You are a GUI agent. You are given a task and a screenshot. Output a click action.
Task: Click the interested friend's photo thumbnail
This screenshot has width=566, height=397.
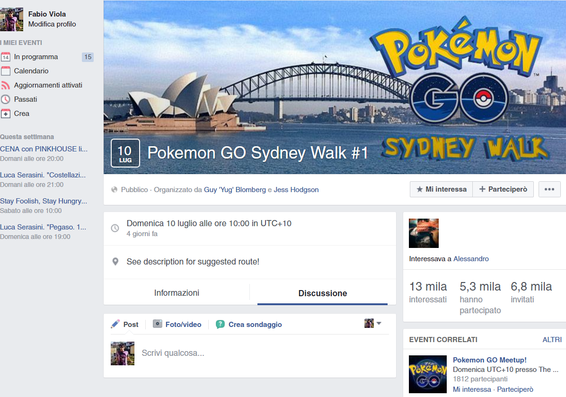[424, 233]
